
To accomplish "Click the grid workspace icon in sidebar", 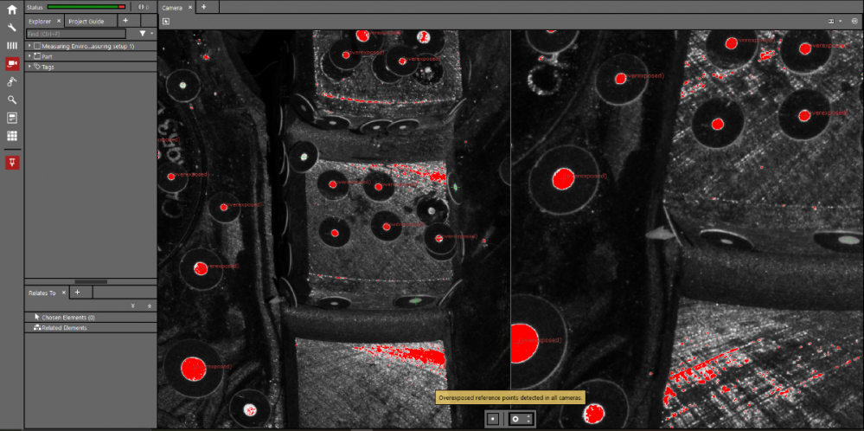I will 12,136.
